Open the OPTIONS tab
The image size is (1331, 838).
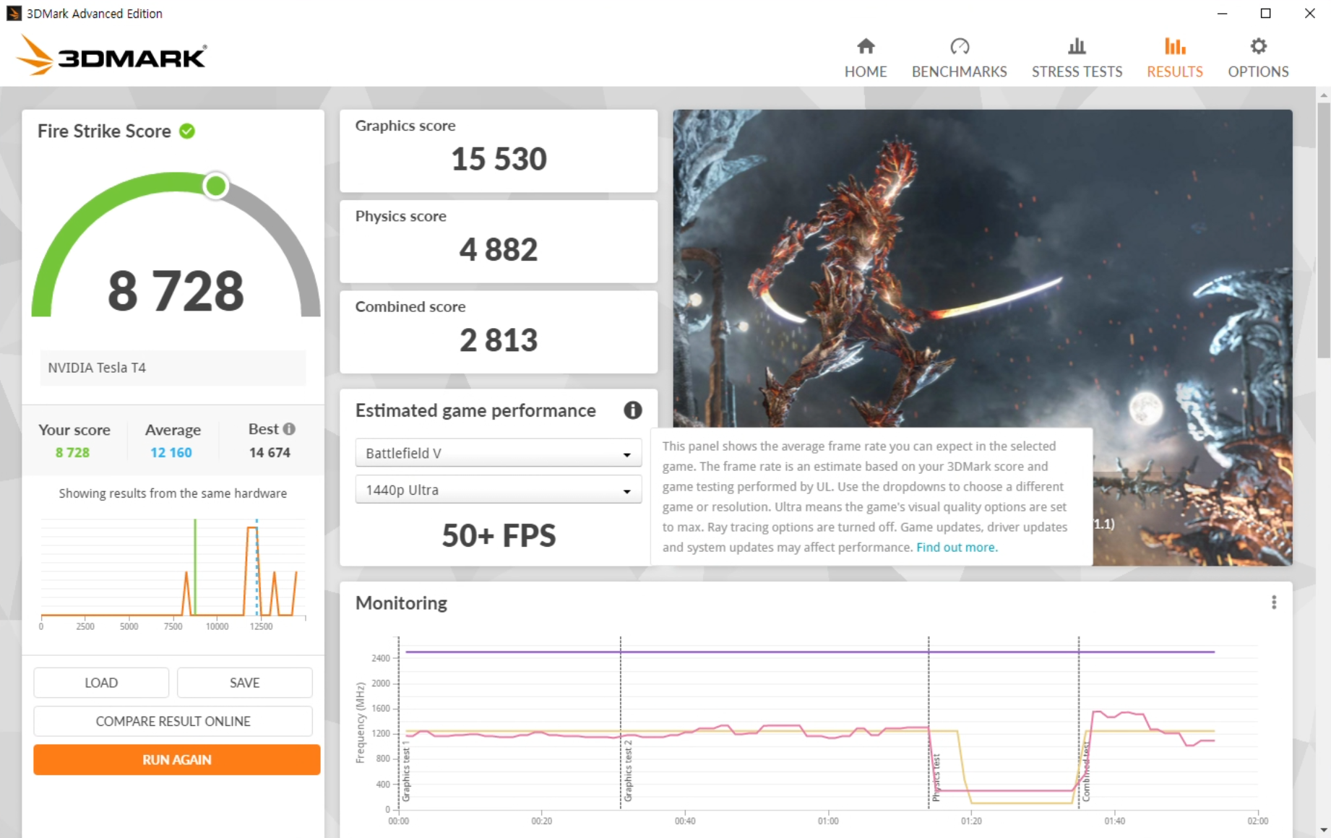tap(1258, 58)
